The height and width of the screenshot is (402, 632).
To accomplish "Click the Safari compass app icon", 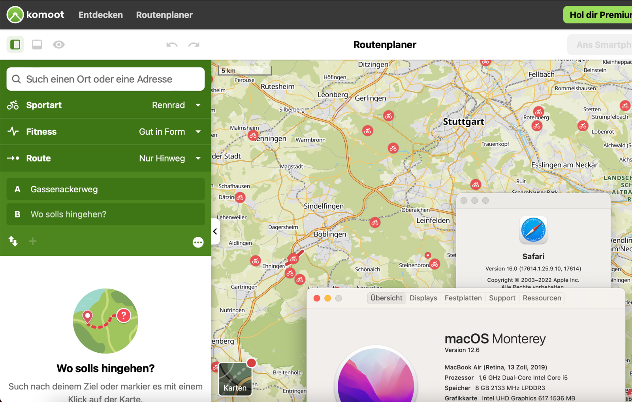I will click(x=533, y=230).
